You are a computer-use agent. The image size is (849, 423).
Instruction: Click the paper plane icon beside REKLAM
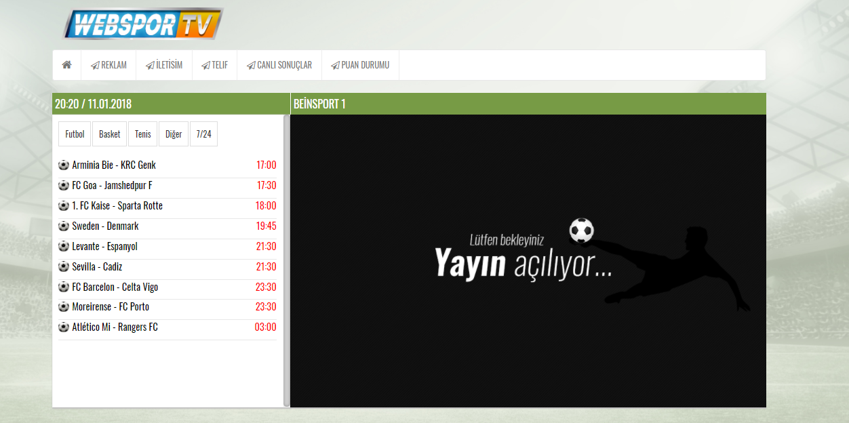point(95,66)
